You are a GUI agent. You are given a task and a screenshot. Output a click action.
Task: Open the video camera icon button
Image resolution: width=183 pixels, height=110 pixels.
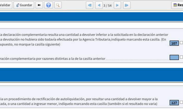click(39, 5)
